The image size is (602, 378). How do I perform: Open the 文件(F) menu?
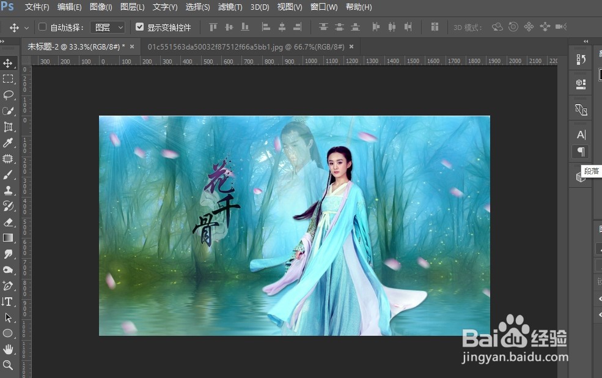click(x=37, y=7)
